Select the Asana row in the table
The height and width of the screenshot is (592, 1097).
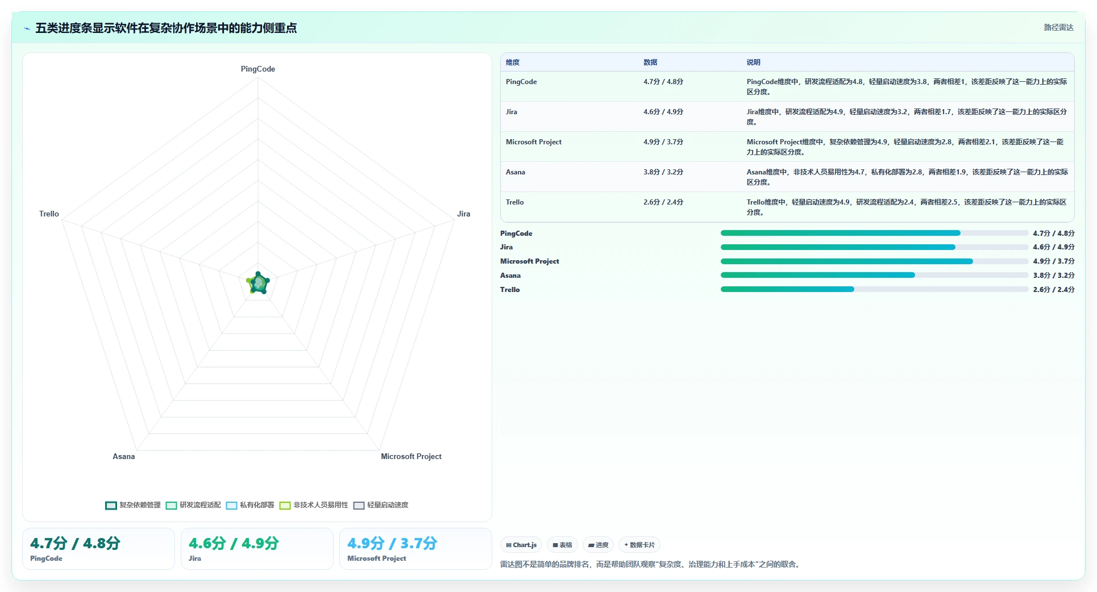pos(787,177)
